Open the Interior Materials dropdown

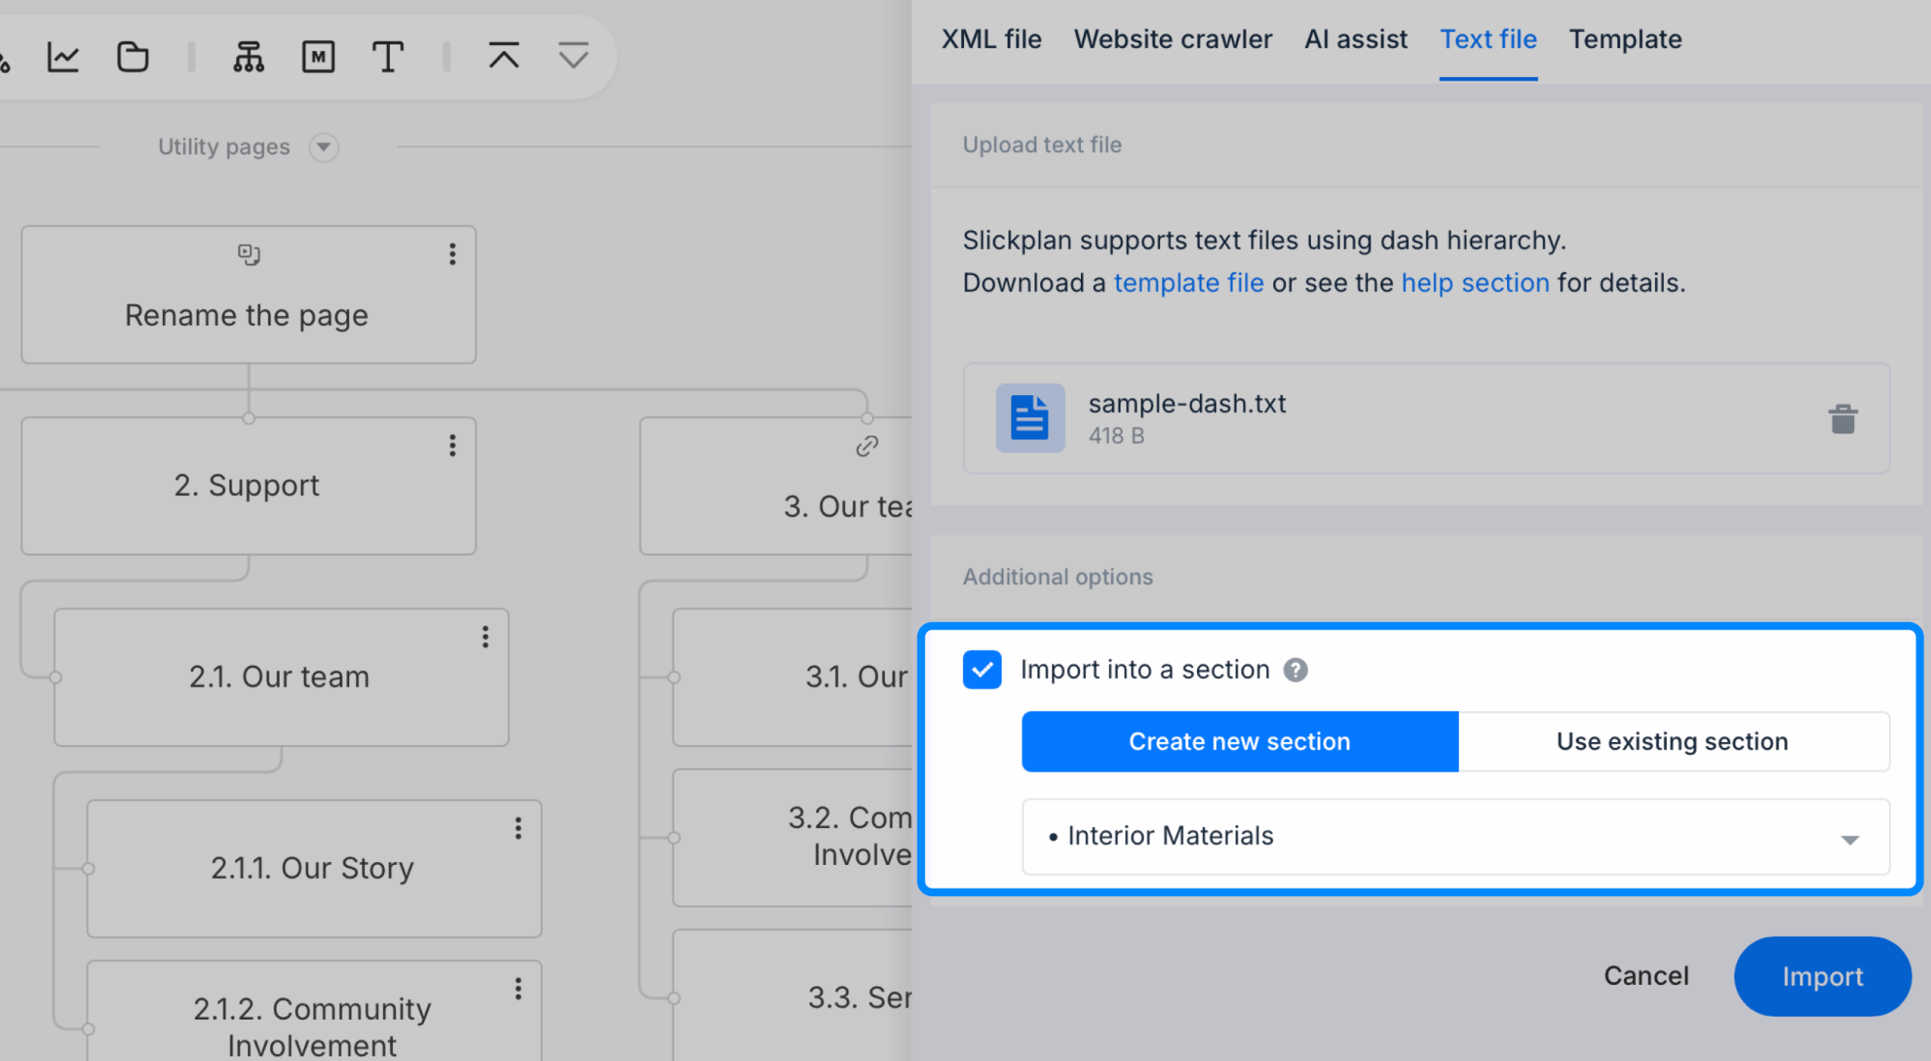coord(1456,836)
